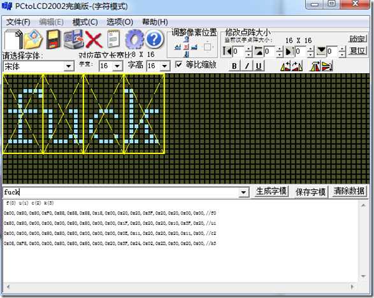Open the 编辑(E) menu
The height and width of the screenshot is (298, 374).
[x=51, y=22]
